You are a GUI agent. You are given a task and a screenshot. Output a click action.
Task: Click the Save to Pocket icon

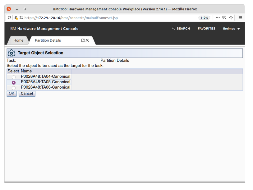click(x=224, y=18)
